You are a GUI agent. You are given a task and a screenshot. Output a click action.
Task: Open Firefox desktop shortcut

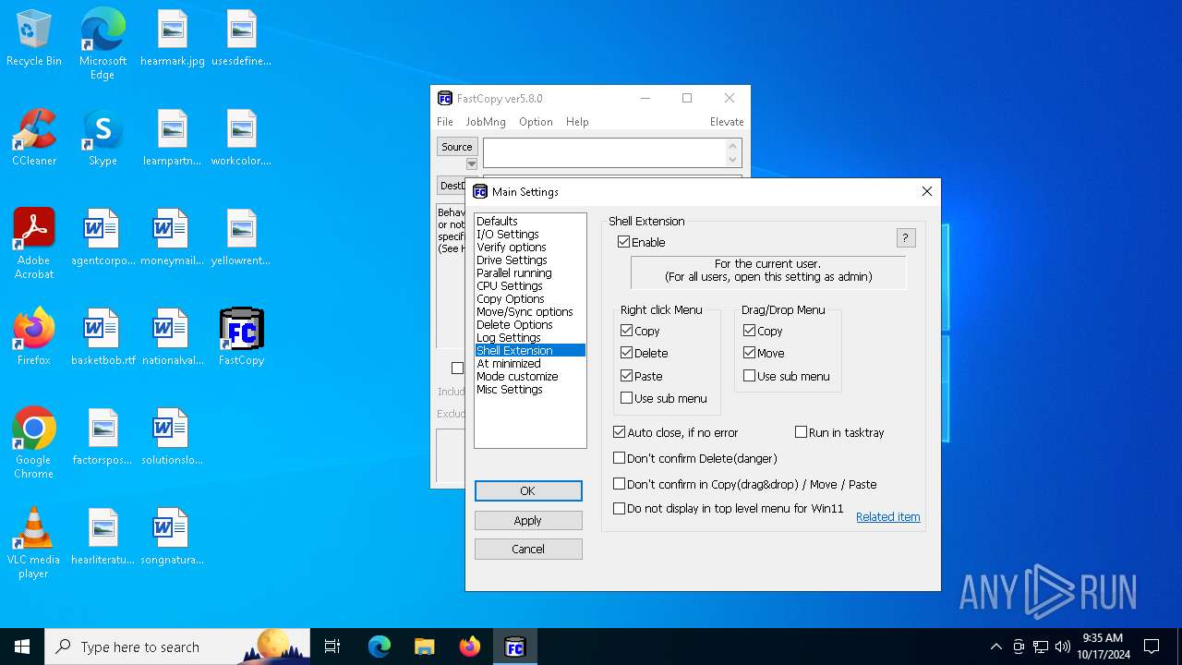(x=34, y=337)
